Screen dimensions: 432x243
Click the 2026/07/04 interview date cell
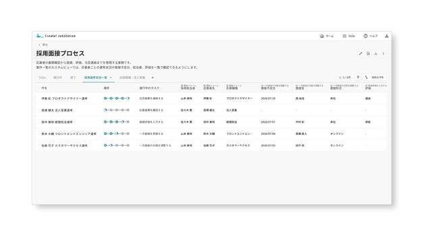click(x=268, y=134)
